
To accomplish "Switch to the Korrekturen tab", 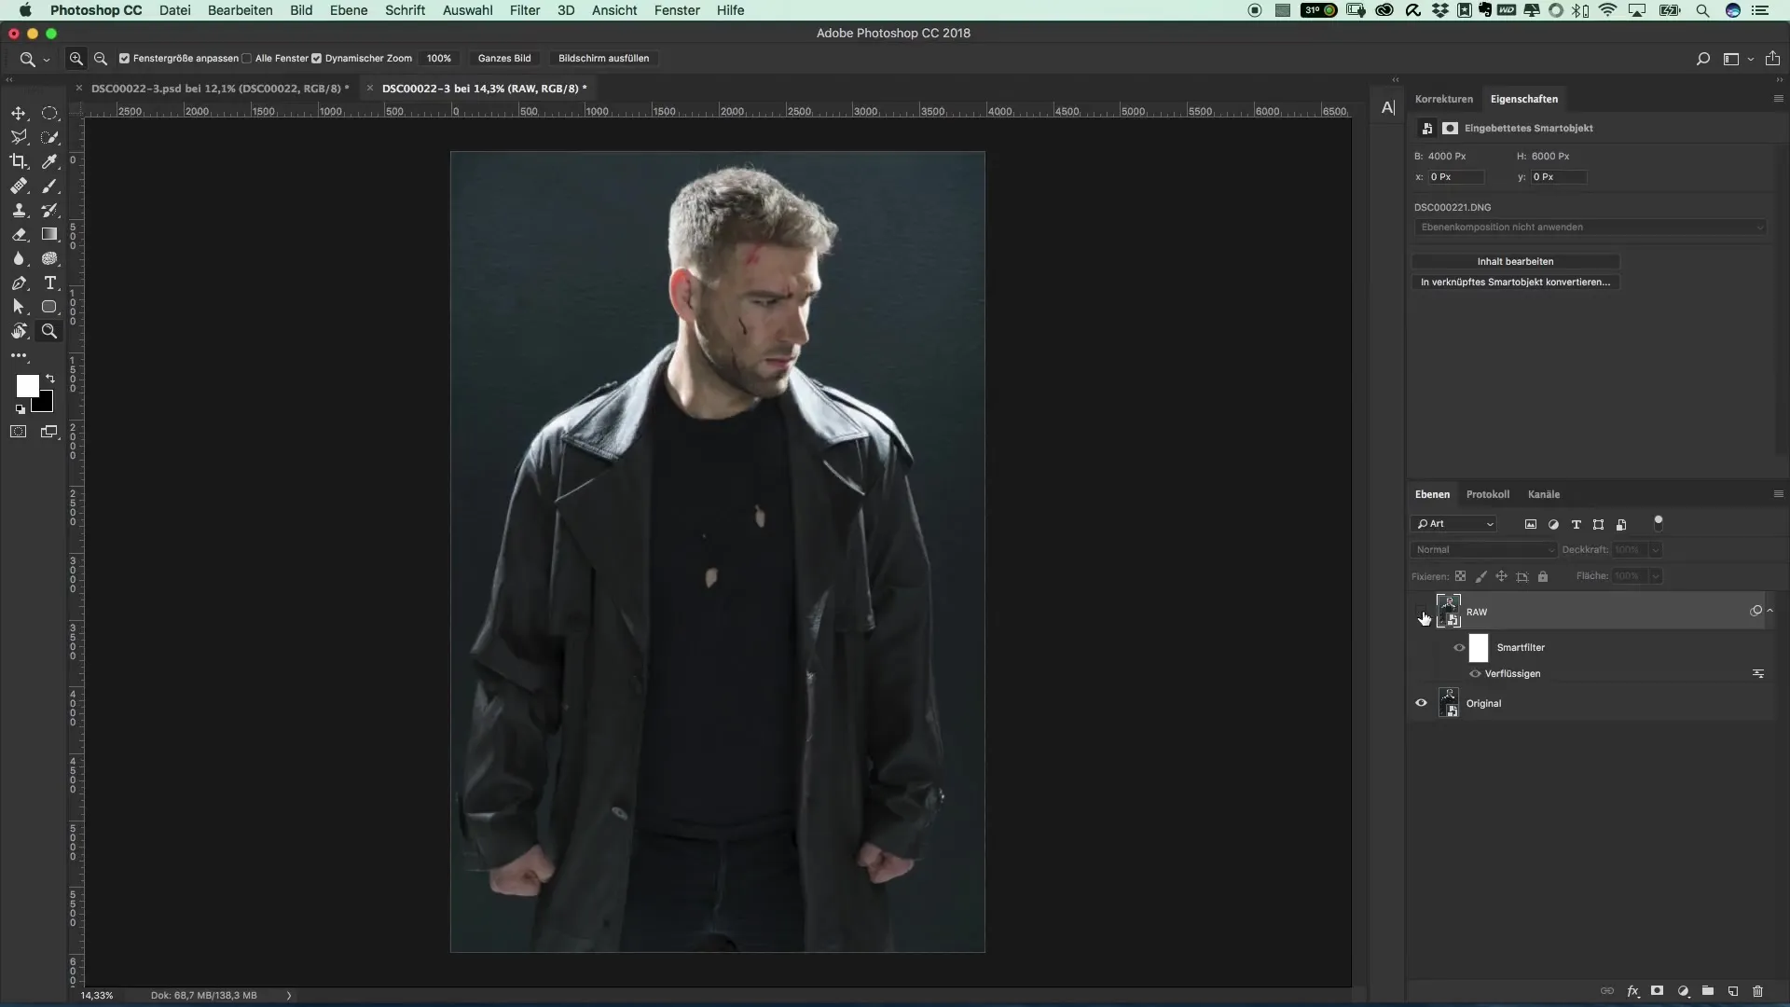I will (1444, 99).
